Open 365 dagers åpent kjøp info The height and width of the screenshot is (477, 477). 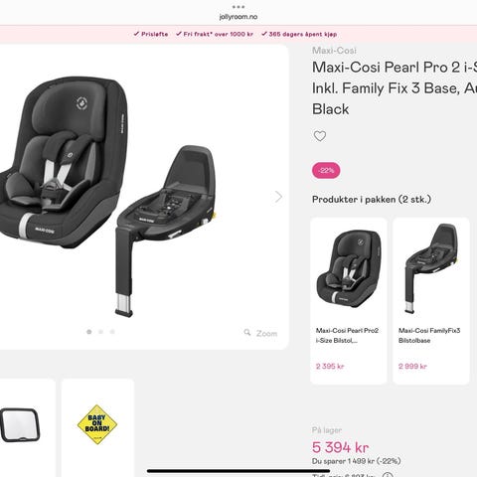[x=299, y=34]
